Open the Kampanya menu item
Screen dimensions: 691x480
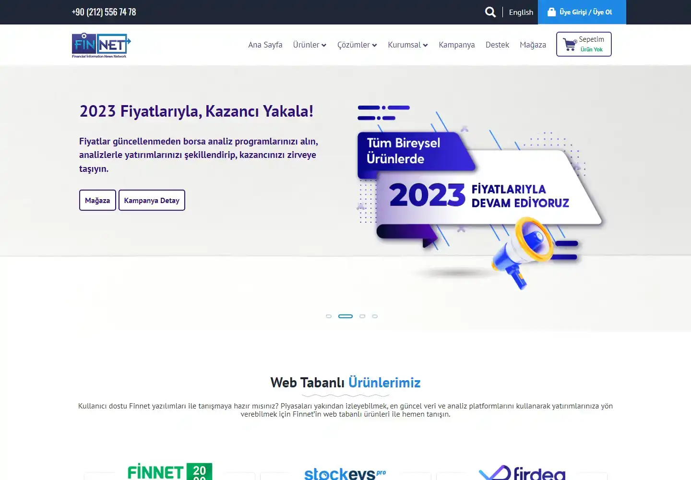point(457,45)
